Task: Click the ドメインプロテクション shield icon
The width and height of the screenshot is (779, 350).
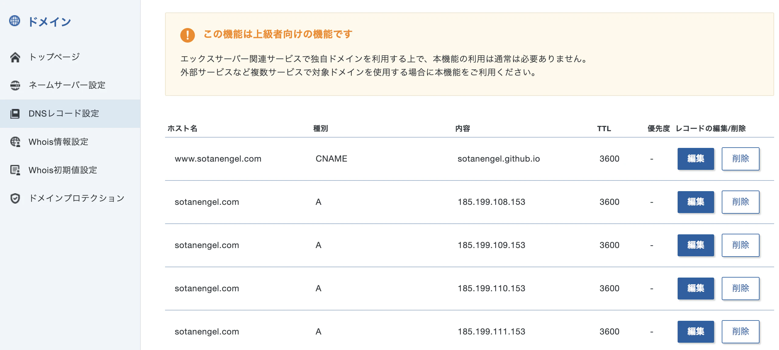Action: click(15, 198)
